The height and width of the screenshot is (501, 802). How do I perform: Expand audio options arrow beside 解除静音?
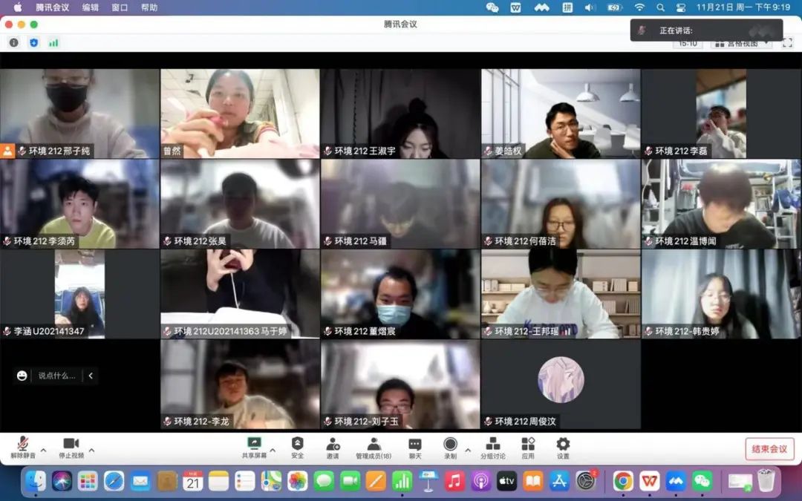[x=43, y=450]
